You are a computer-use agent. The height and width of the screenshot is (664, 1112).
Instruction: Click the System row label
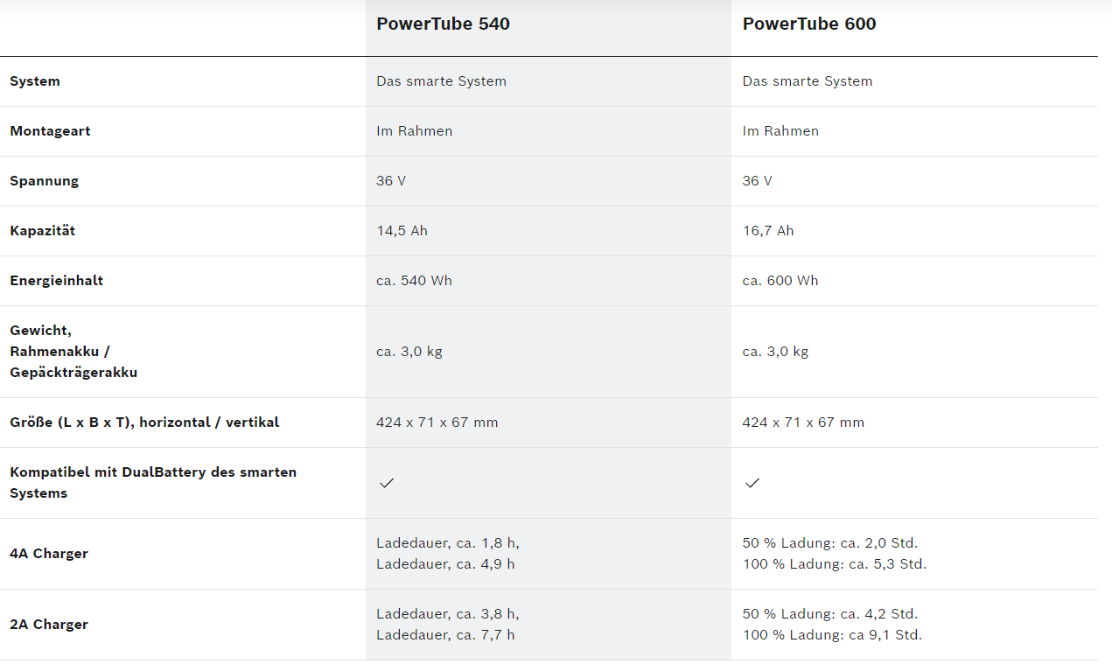tap(35, 81)
